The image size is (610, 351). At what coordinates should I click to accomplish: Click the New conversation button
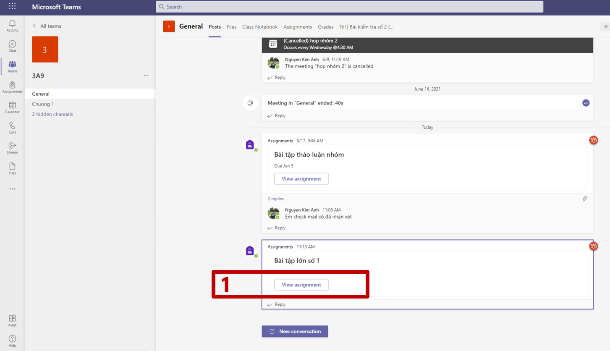click(x=295, y=331)
